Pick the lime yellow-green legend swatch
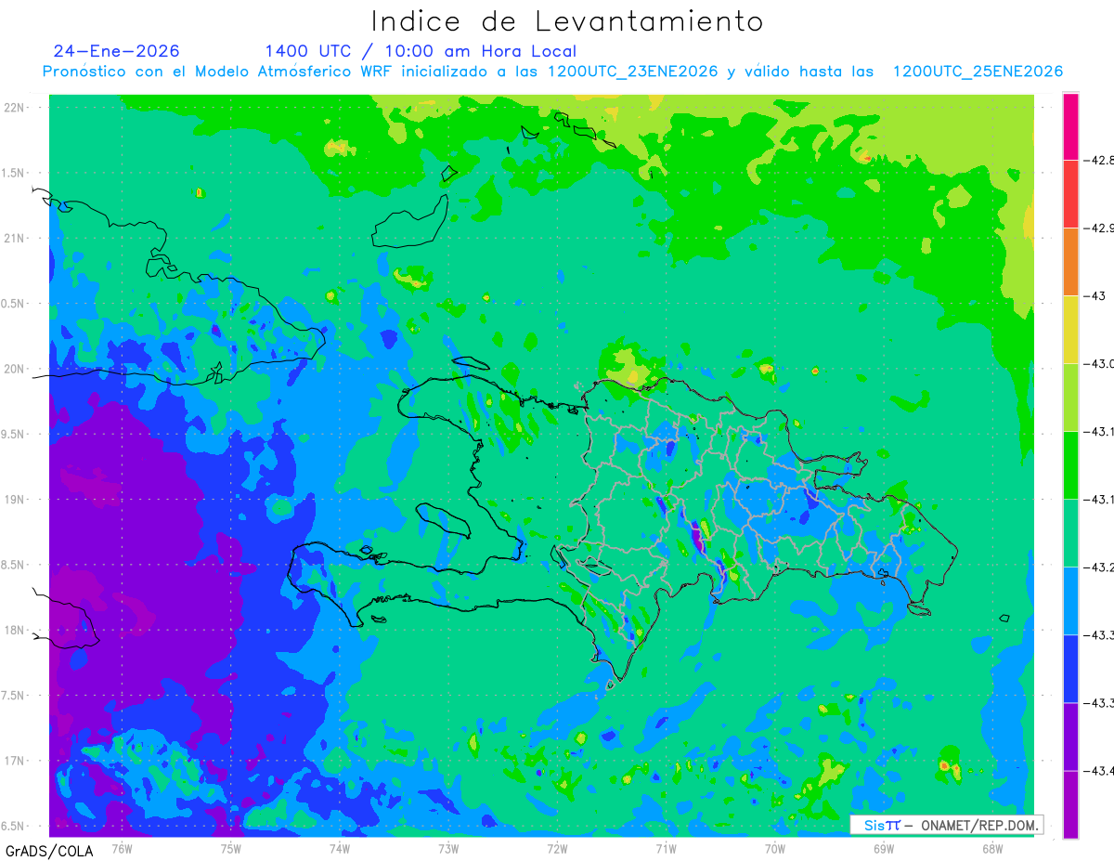This screenshot has height=861, width=1114. [1070, 397]
